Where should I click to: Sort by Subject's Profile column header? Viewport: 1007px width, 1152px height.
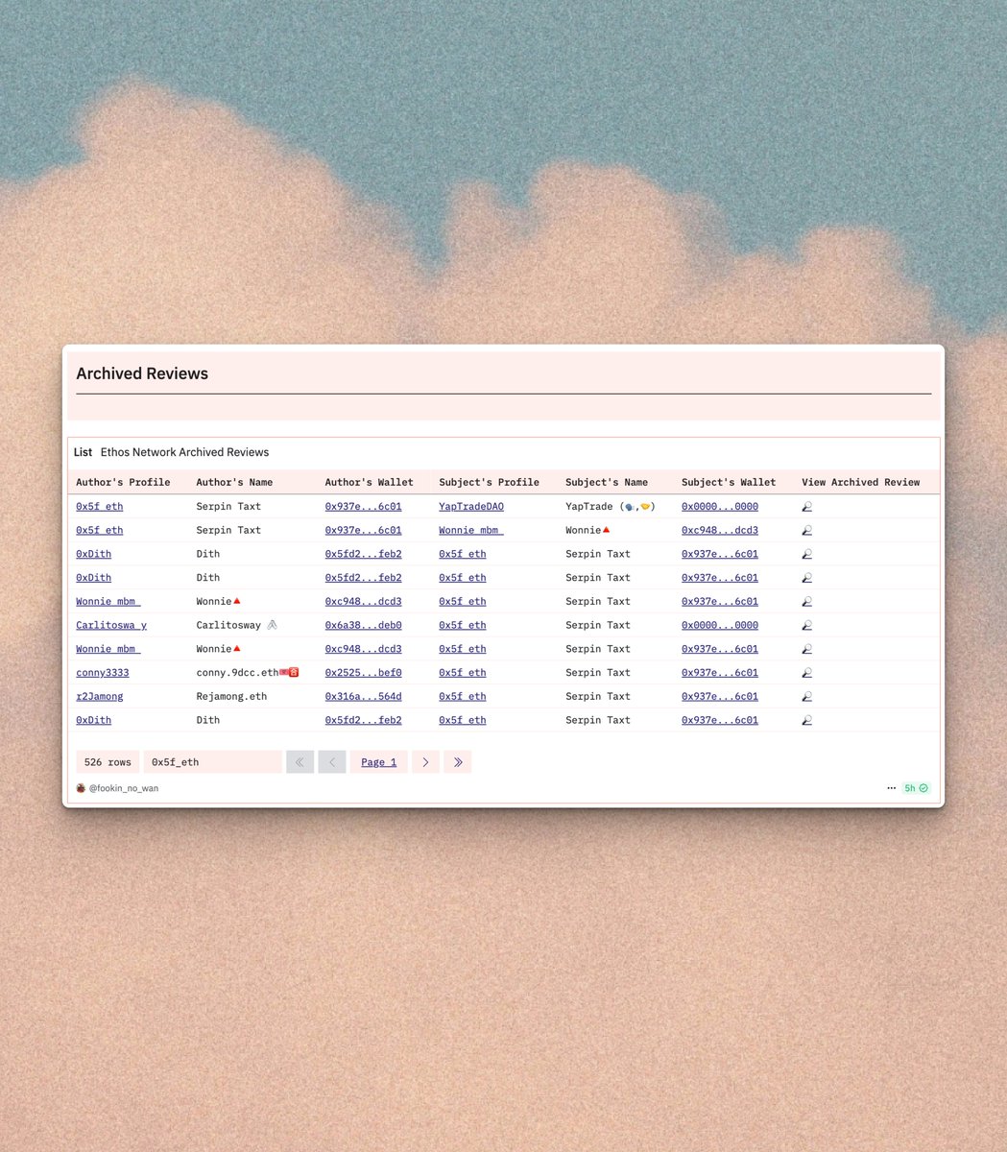[489, 482]
